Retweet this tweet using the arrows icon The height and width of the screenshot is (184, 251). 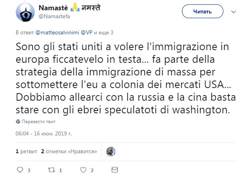click(51, 170)
